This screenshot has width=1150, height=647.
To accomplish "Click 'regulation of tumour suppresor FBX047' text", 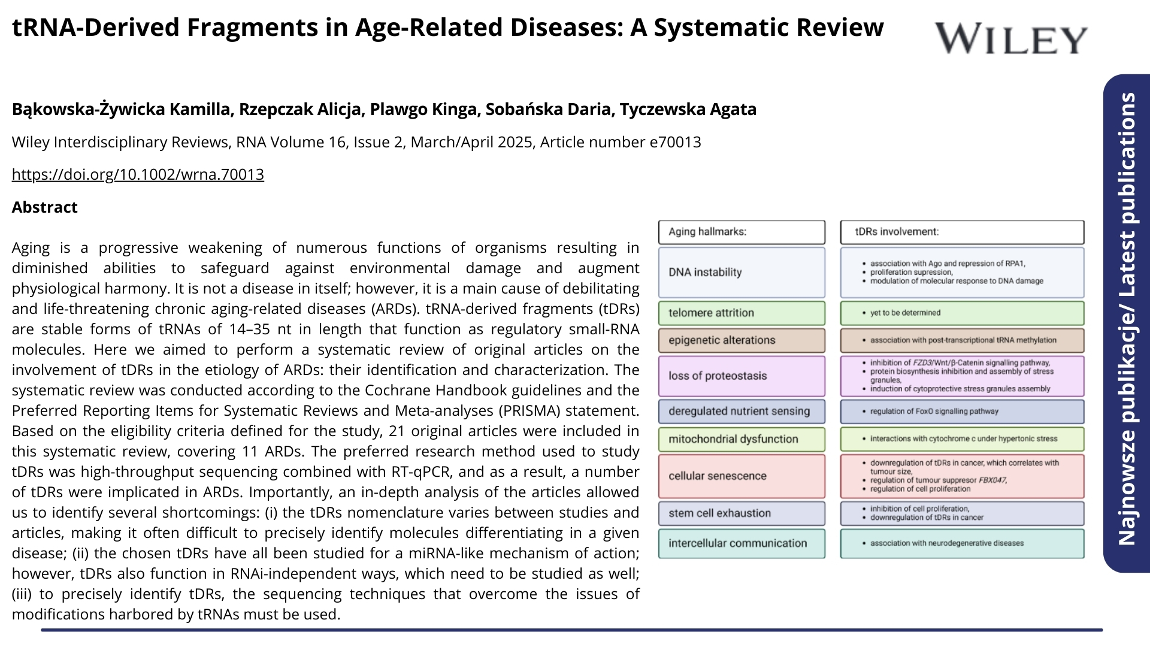I will tap(939, 480).
